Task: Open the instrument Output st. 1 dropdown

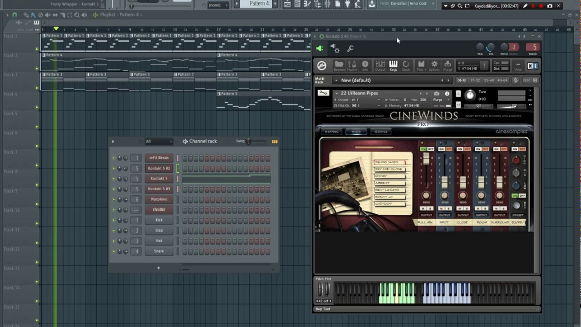Action: coord(357,100)
